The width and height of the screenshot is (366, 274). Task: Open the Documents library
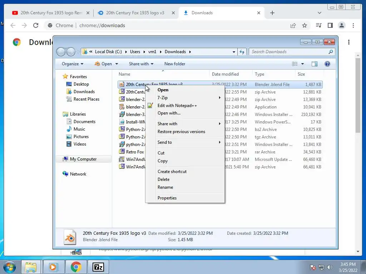[84, 122]
